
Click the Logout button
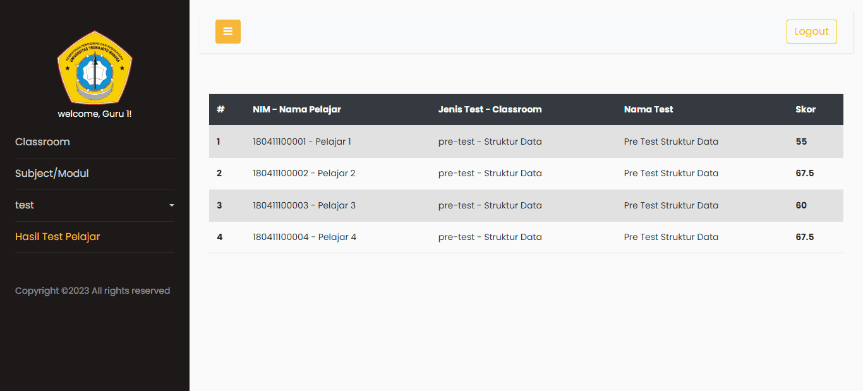point(811,31)
